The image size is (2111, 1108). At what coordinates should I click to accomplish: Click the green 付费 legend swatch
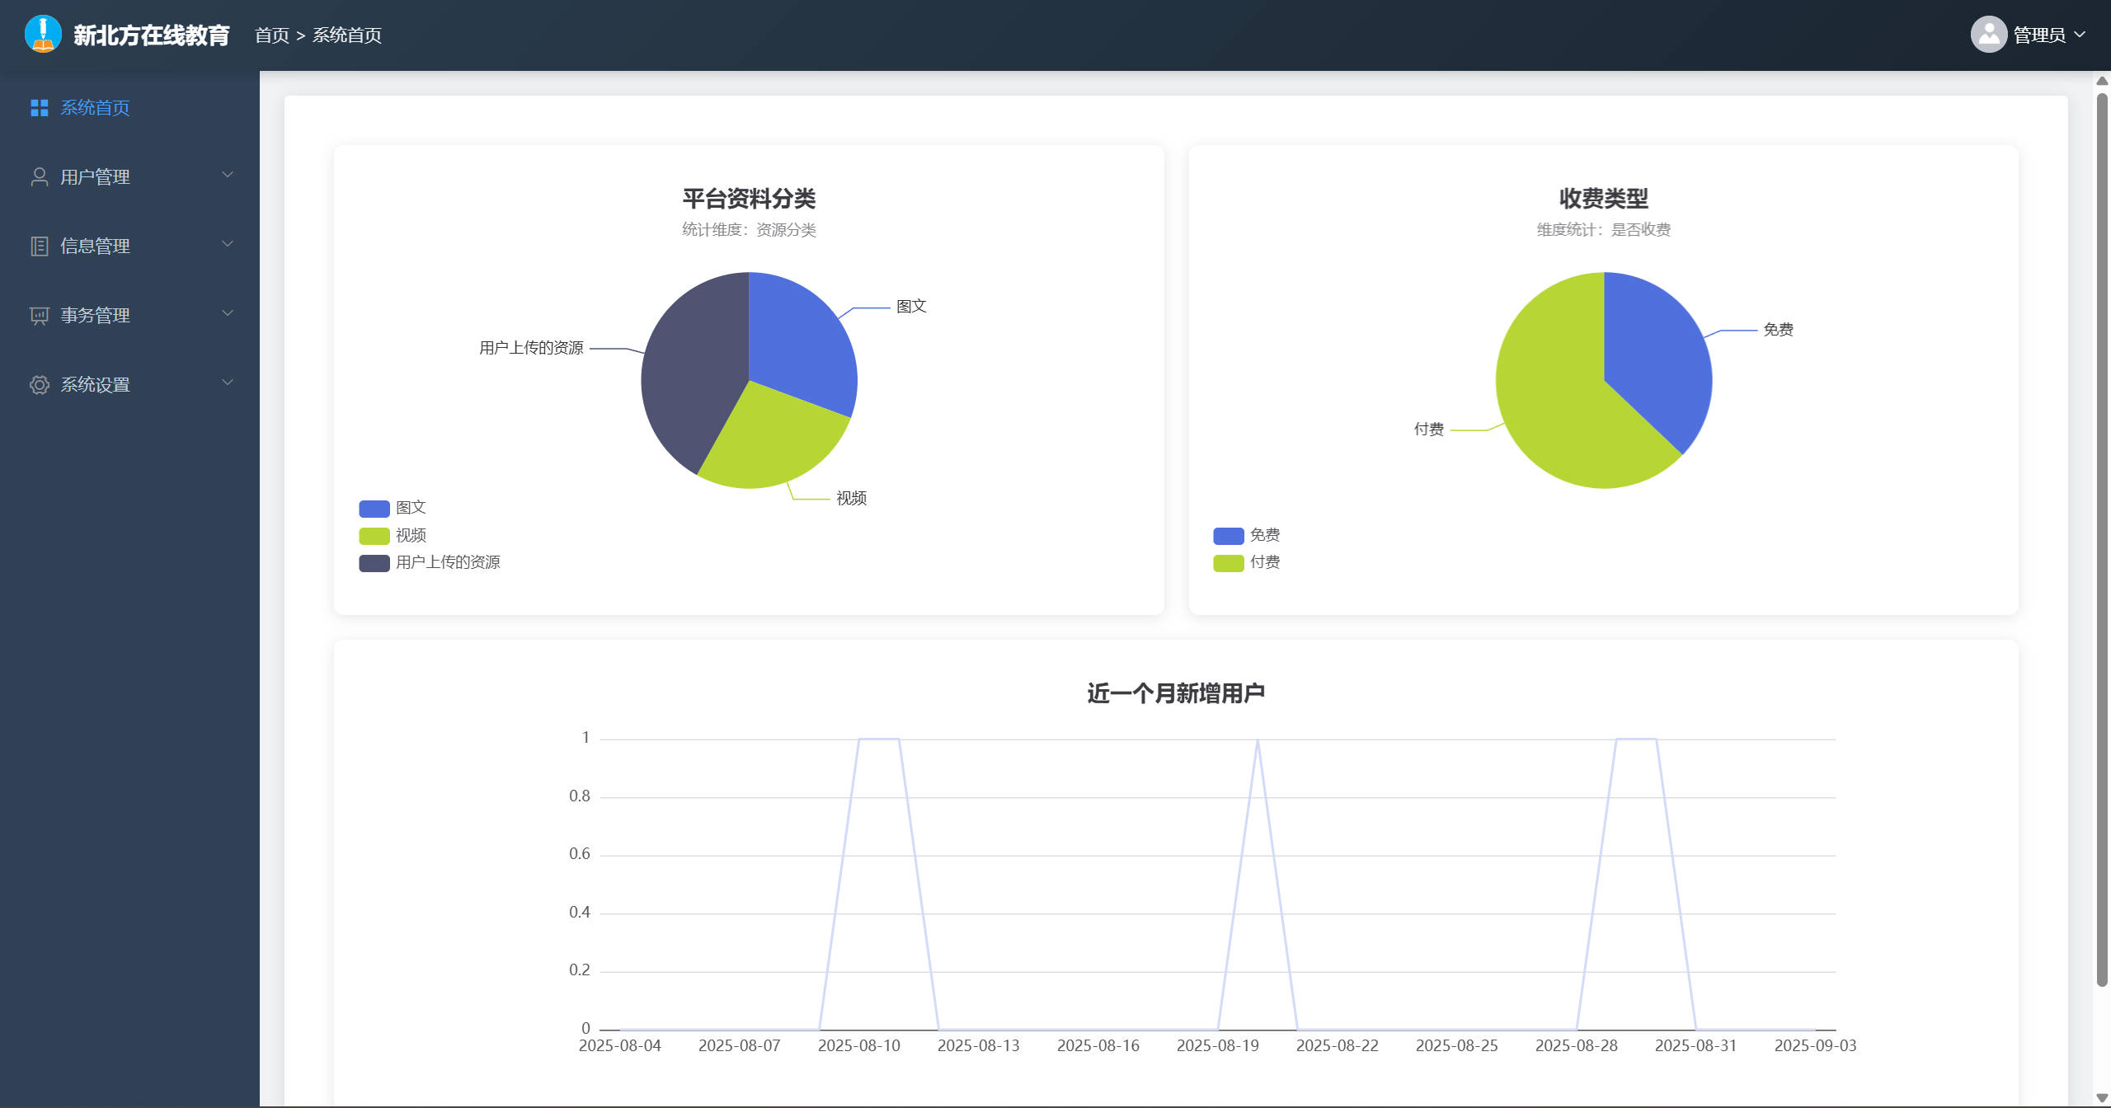point(1229,563)
